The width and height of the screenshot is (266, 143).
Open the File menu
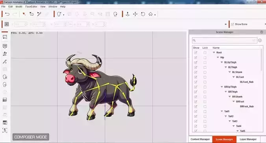tap(3, 7)
